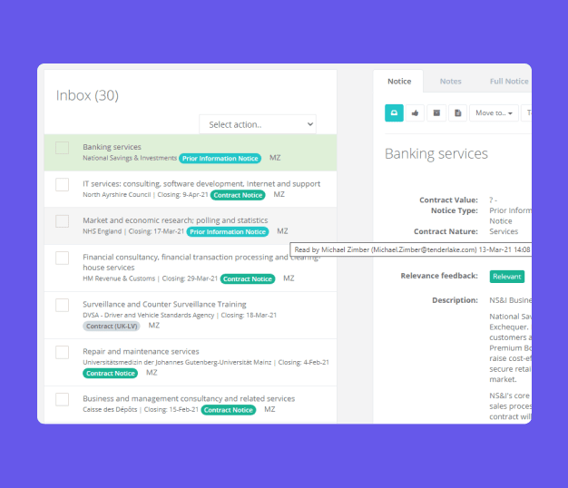This screenshot has width=568, height=488.
Task: Click the Read by Michael Zimber tooltip
Action: tap(411, 249)
